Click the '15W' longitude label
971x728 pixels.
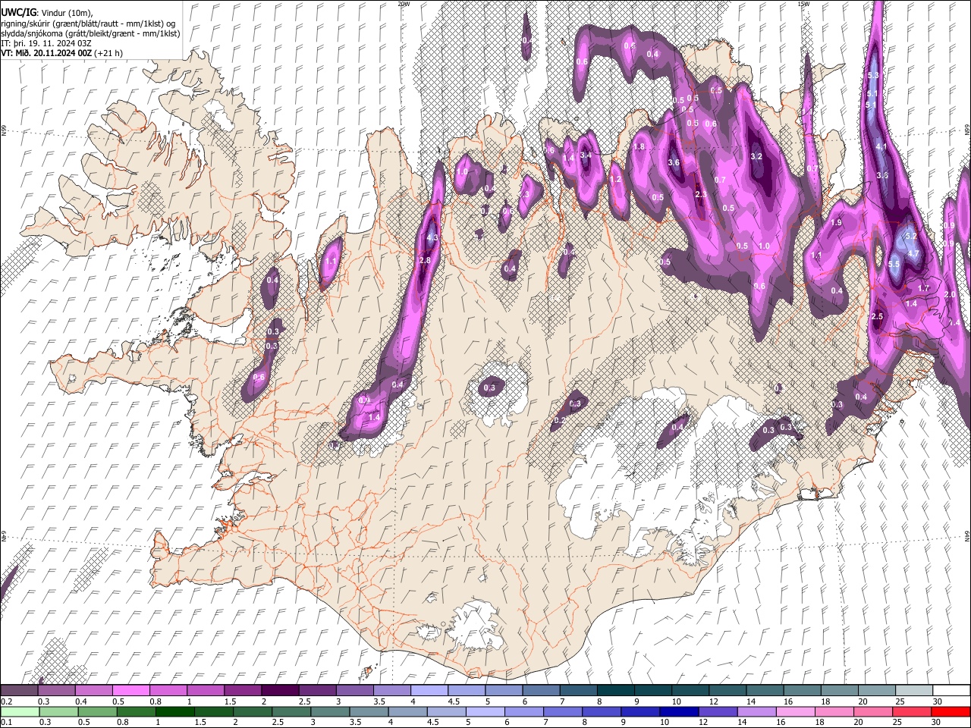[803, 4]
